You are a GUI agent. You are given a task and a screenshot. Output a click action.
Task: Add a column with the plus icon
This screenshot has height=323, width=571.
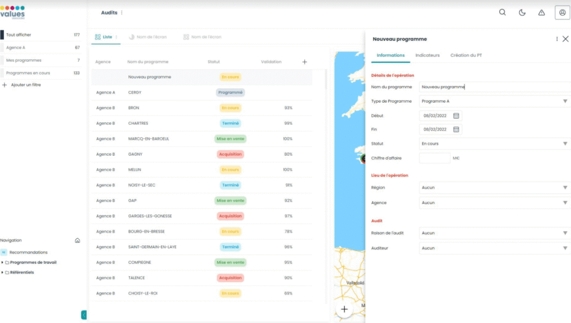tap(304, 62)
